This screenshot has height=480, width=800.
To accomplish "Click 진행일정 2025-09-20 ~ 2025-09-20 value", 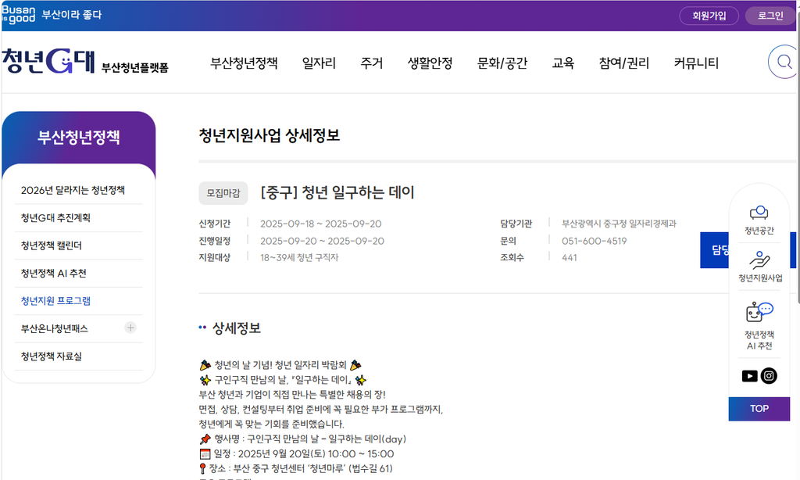I will pyautogui.click(x=322, y=241).
